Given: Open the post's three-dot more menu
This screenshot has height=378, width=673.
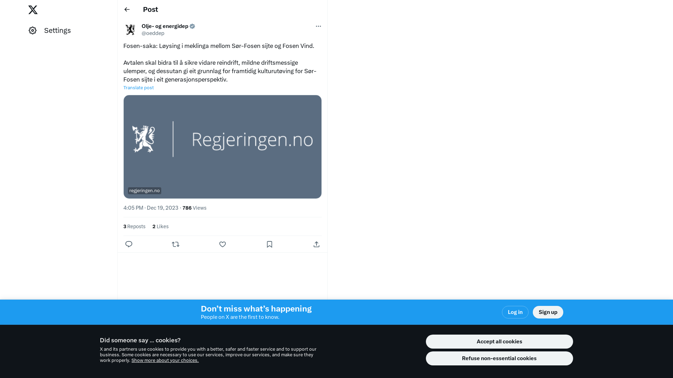Looking at the screenshot, I should pos(318,26).
